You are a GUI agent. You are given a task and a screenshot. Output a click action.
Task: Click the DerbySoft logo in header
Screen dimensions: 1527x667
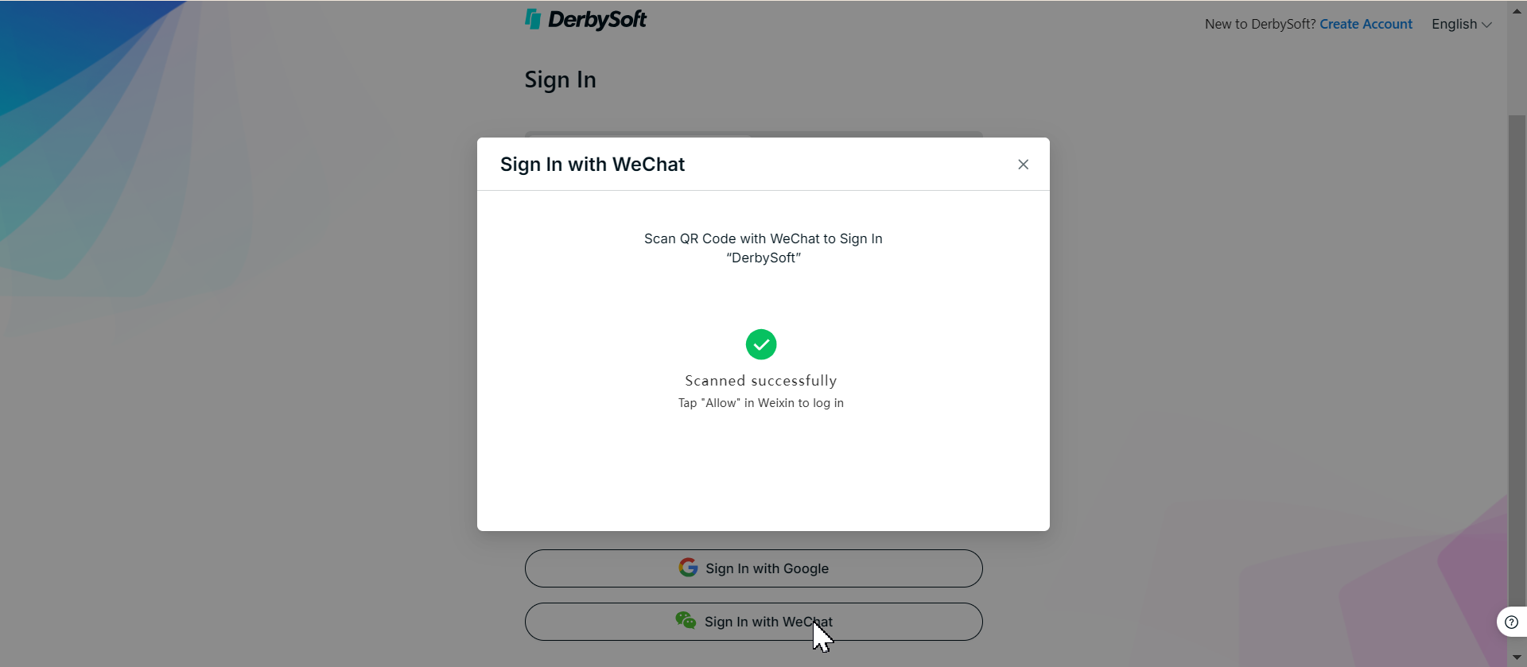(585, 19)
